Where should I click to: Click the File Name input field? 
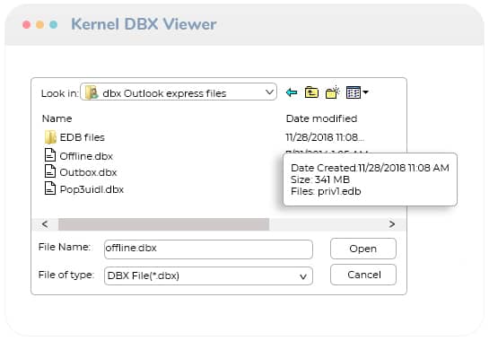(x=208, y=249)
